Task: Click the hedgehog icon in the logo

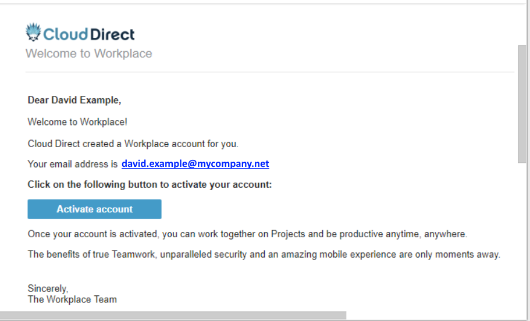Action: coord(33,32)
